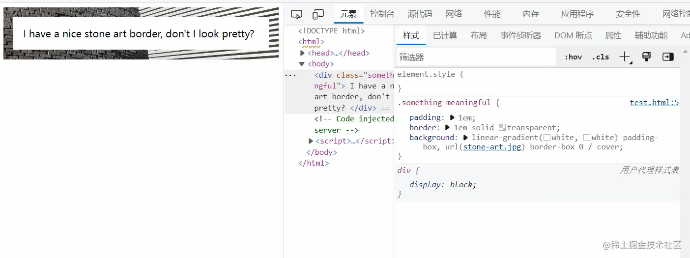Open the 网络 tab
The height and width of the screenshot is (258, 690).
click(454, 14)
